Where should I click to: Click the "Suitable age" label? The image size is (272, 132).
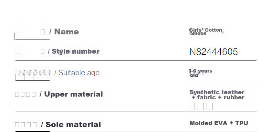pos(79,73)
